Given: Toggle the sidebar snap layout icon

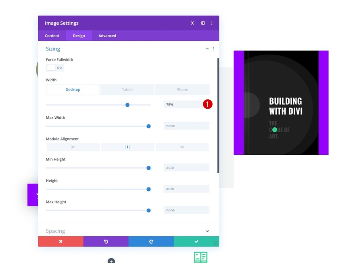Looking at the screenshot, I should coord(203,23).
